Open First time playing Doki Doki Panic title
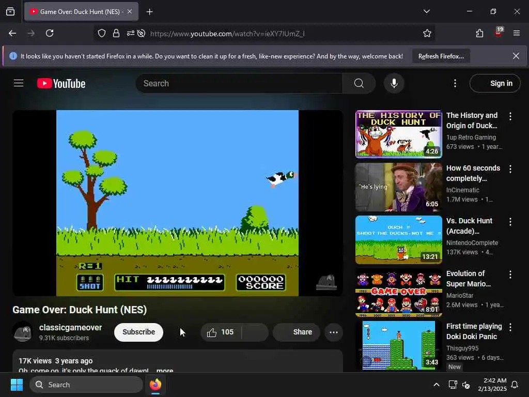The height and width of the screenshot is (397, 529). (x=474, y=331)
